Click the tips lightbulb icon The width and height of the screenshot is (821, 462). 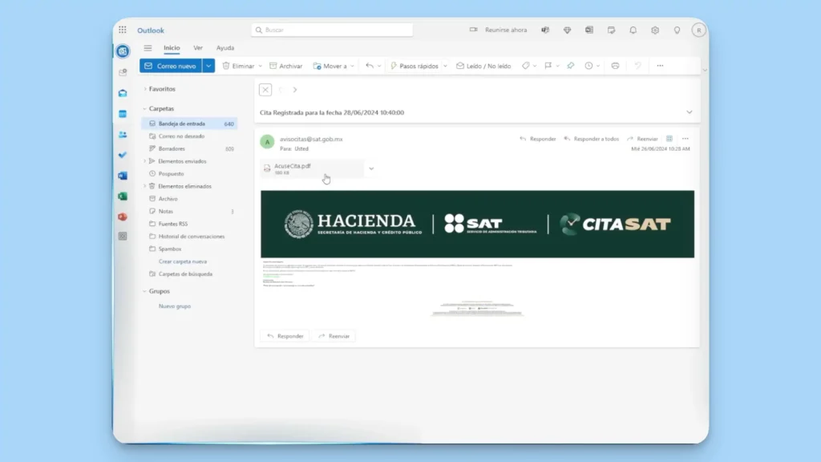click(x=677, y=30)
